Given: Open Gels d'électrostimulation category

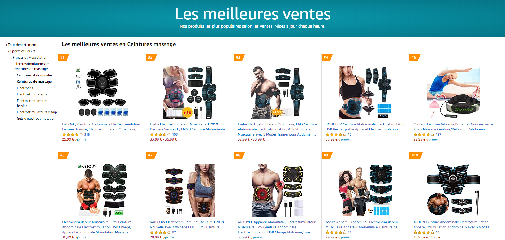Looking at the screenshot, I should coord(36,119).
